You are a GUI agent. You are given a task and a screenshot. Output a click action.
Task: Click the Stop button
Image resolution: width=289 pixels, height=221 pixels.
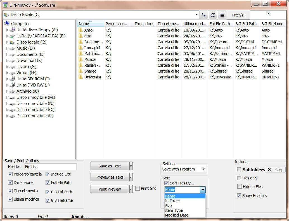[275, 170]
